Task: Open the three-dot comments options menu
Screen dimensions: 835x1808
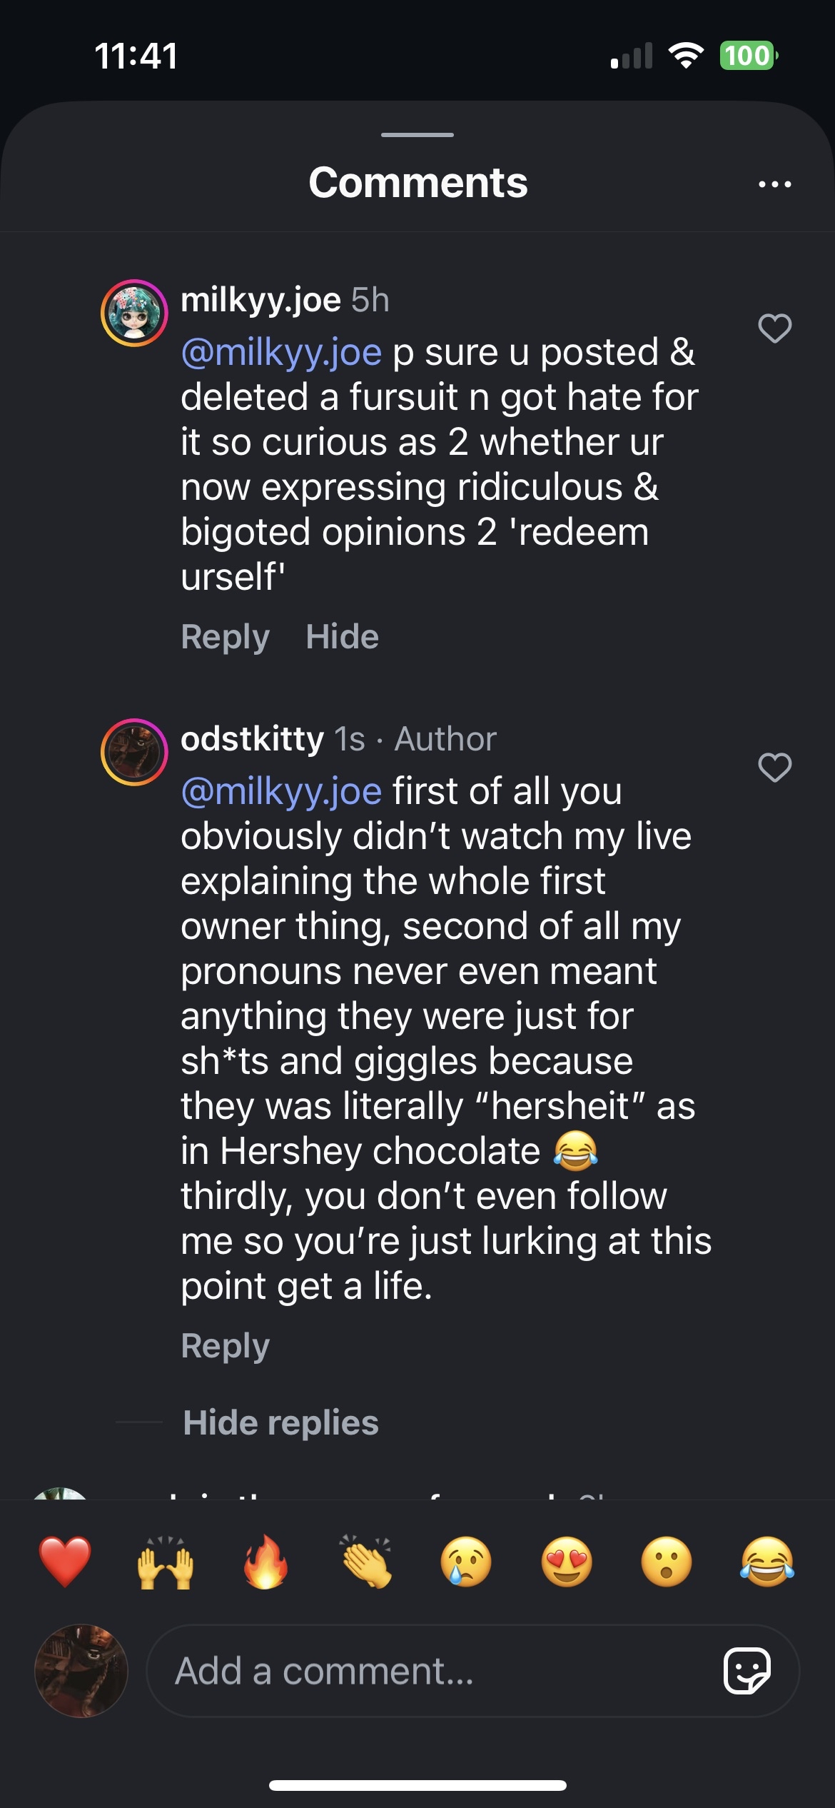Action: click(774, 184)
